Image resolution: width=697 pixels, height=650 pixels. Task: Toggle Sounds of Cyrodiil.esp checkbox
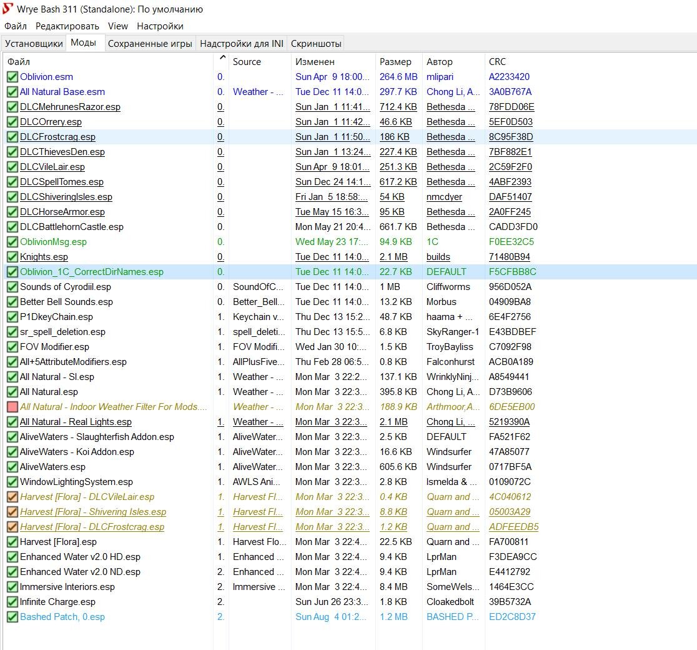coord(12,287)
